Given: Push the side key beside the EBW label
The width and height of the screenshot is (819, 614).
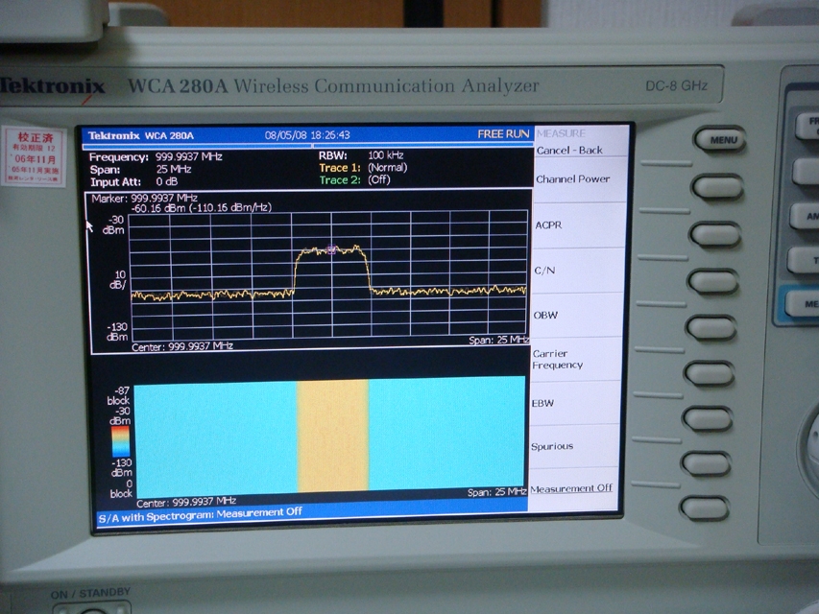Looking at the screenshot, I should (x=708, y=419).
